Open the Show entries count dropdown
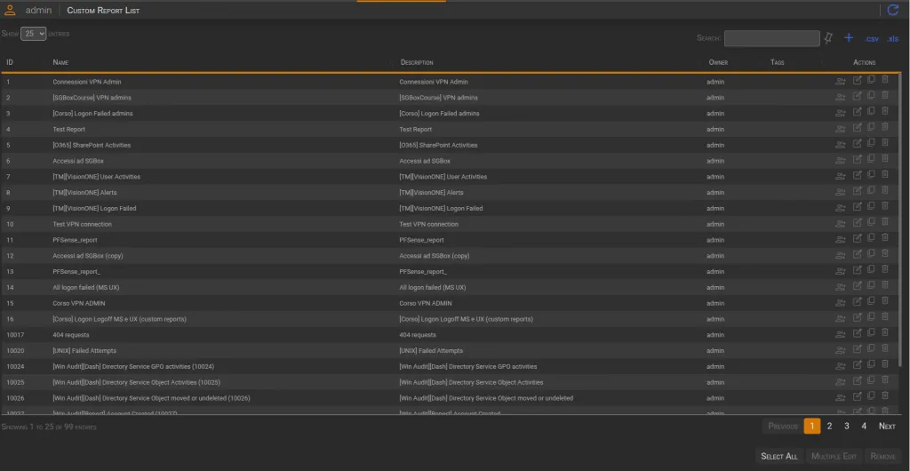 34,34
